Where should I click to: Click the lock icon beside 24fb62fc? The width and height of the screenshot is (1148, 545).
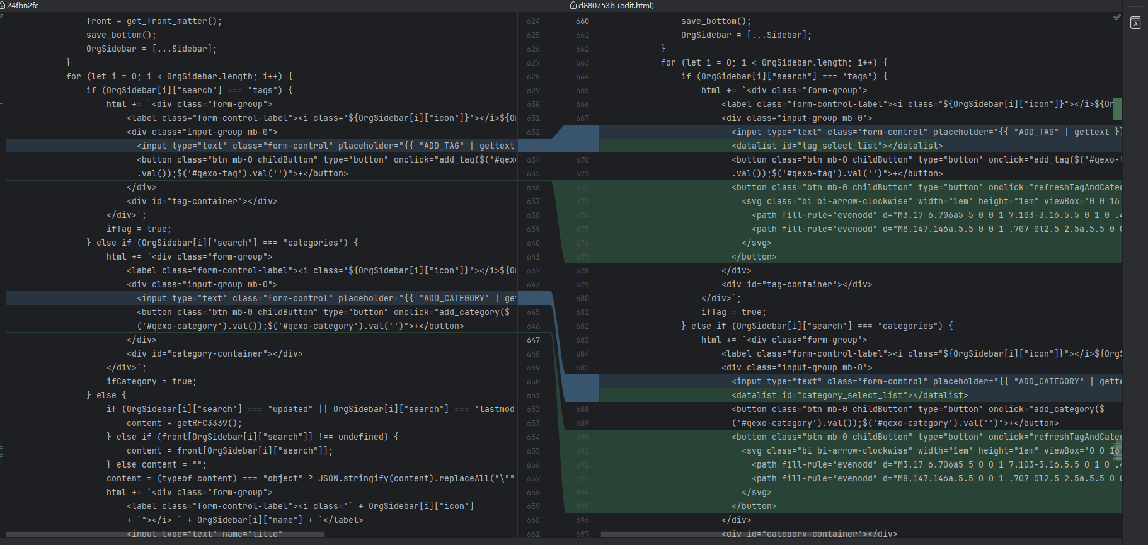pos(3,5)
